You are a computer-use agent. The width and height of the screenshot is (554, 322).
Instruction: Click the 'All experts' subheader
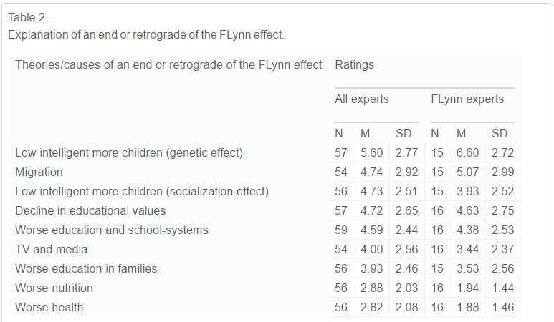(x=362, y=99)
